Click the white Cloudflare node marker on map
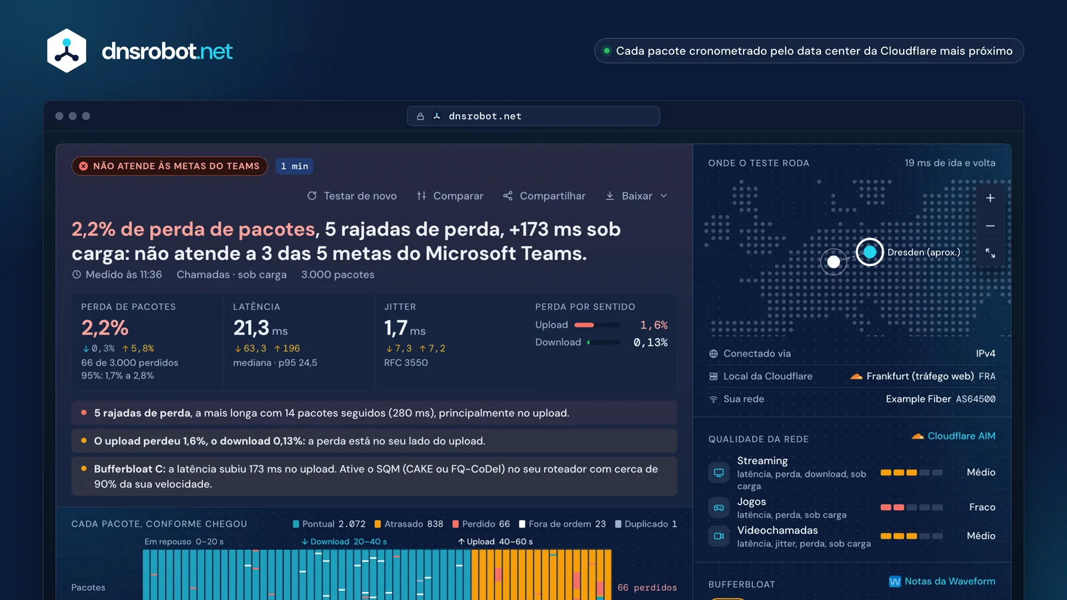The width and height of the screenshot is (1067, 600). 834,262
